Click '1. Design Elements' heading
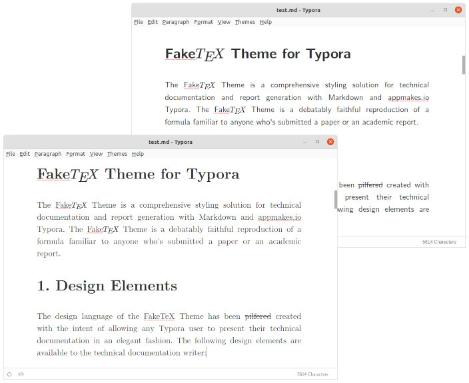469x383 pixels. [107, 286]
